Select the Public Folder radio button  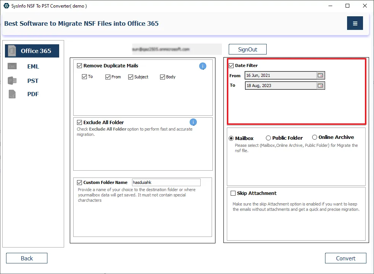268,138
